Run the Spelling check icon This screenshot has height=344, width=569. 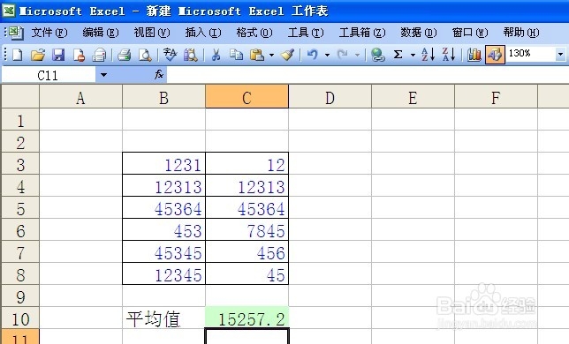[x=170, y=55]
